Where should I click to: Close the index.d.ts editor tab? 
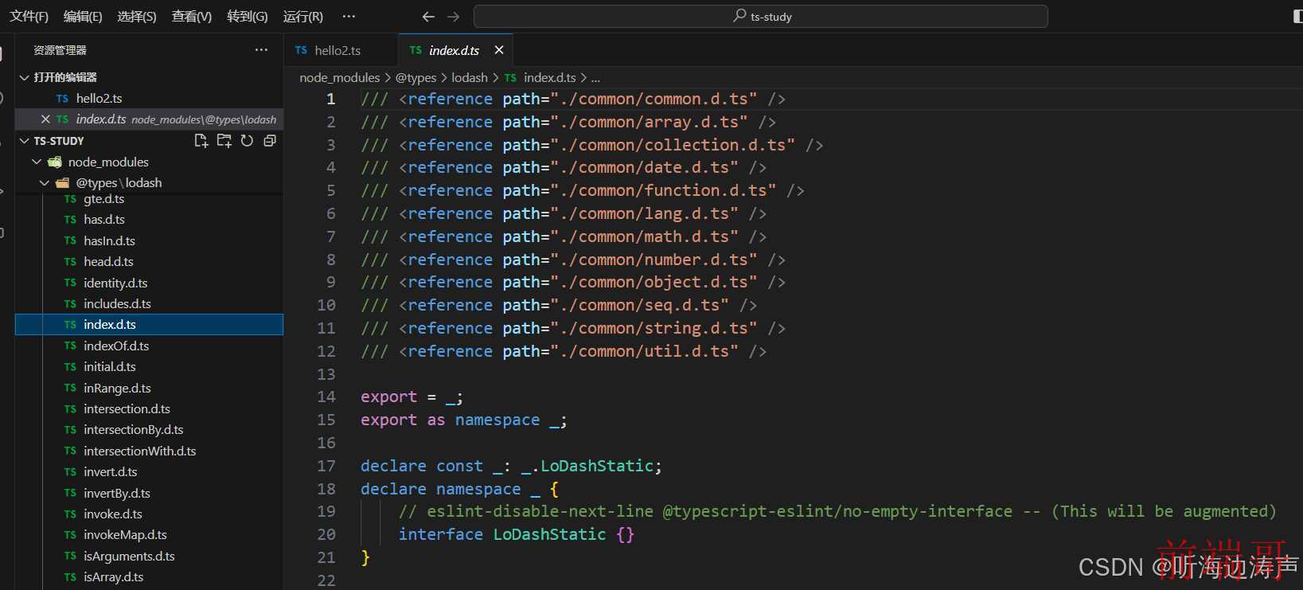[x=499, y=50]
